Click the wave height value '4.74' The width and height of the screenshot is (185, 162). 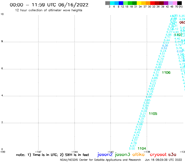click(x=136, y=135)
